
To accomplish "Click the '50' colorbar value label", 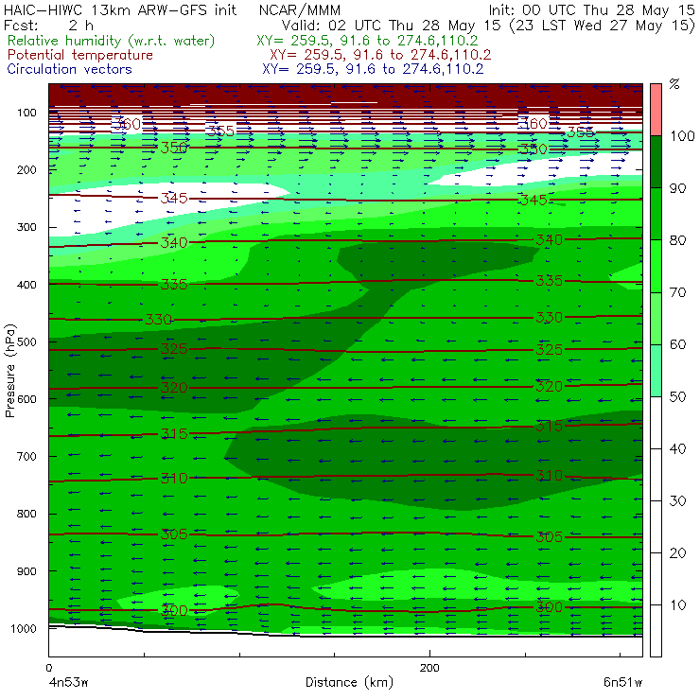I will coord(677,396).
